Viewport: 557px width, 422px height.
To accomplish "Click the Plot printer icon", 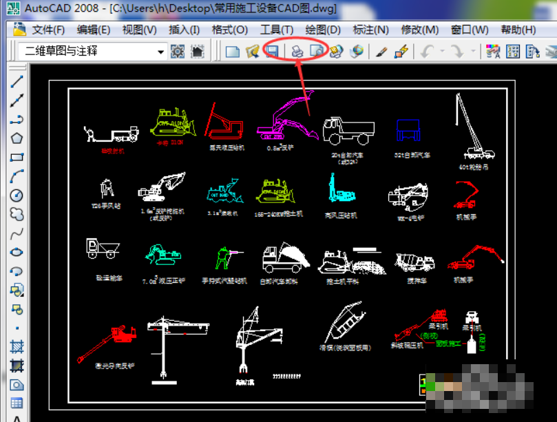I will (297, 52).
